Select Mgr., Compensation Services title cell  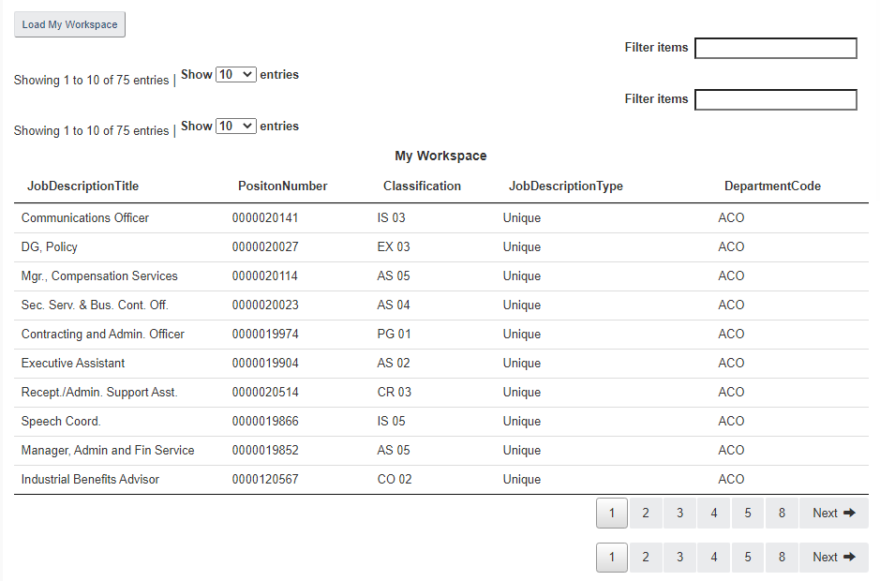point(99,276)
